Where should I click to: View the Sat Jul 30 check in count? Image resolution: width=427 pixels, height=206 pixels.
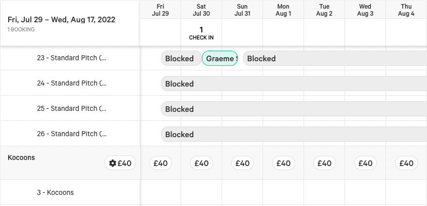point(201,33)
